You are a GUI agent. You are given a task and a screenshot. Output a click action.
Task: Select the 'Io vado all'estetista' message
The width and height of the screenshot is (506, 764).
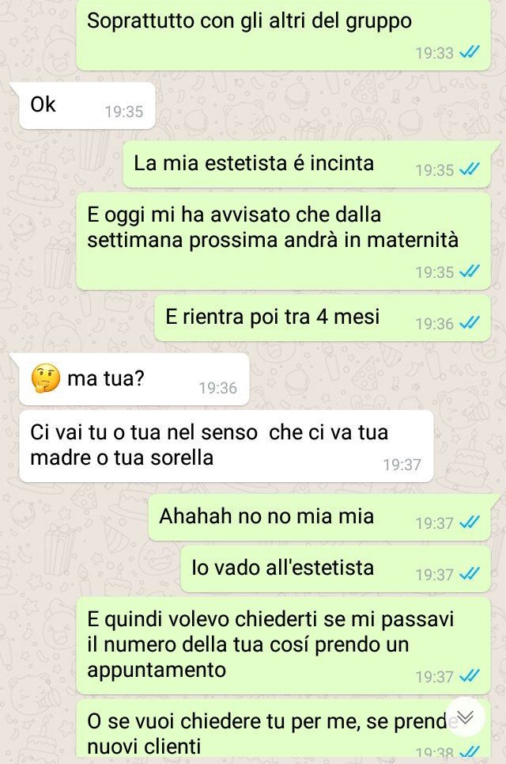(x=335, y=568)
